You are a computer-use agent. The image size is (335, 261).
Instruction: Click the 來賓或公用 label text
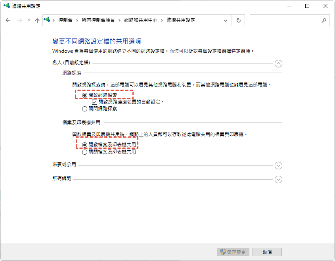coord(64,165)
